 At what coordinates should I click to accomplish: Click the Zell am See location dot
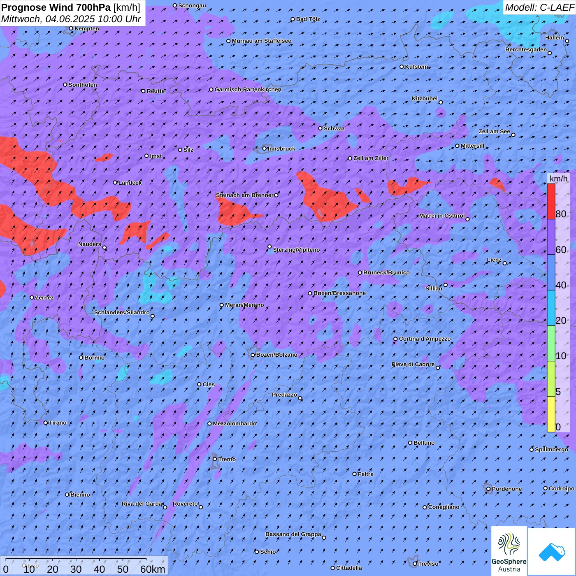[513, 135]
